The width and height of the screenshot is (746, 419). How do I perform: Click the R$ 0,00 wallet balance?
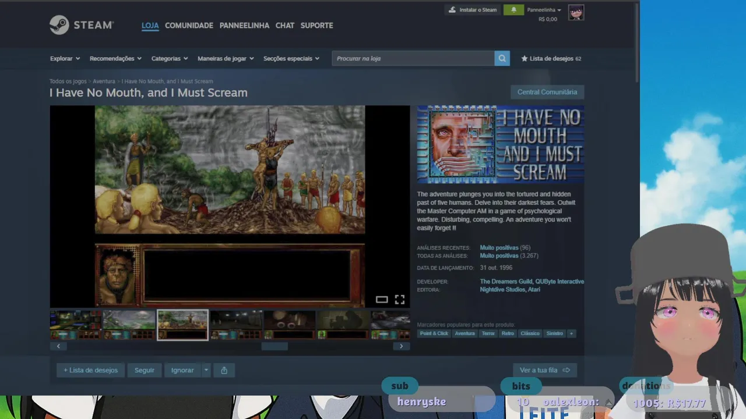pos(548,19)
